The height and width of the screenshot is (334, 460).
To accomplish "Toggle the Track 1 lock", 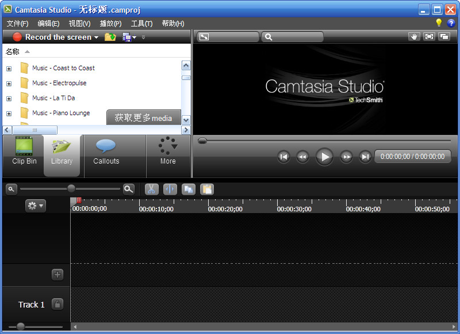I will pos(57,304).
